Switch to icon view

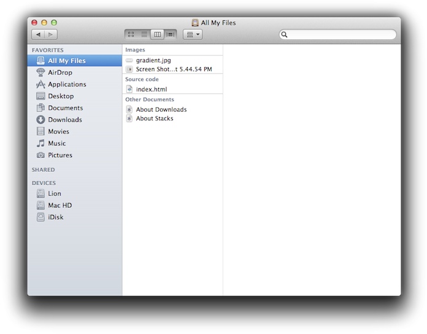pos(131,34)
